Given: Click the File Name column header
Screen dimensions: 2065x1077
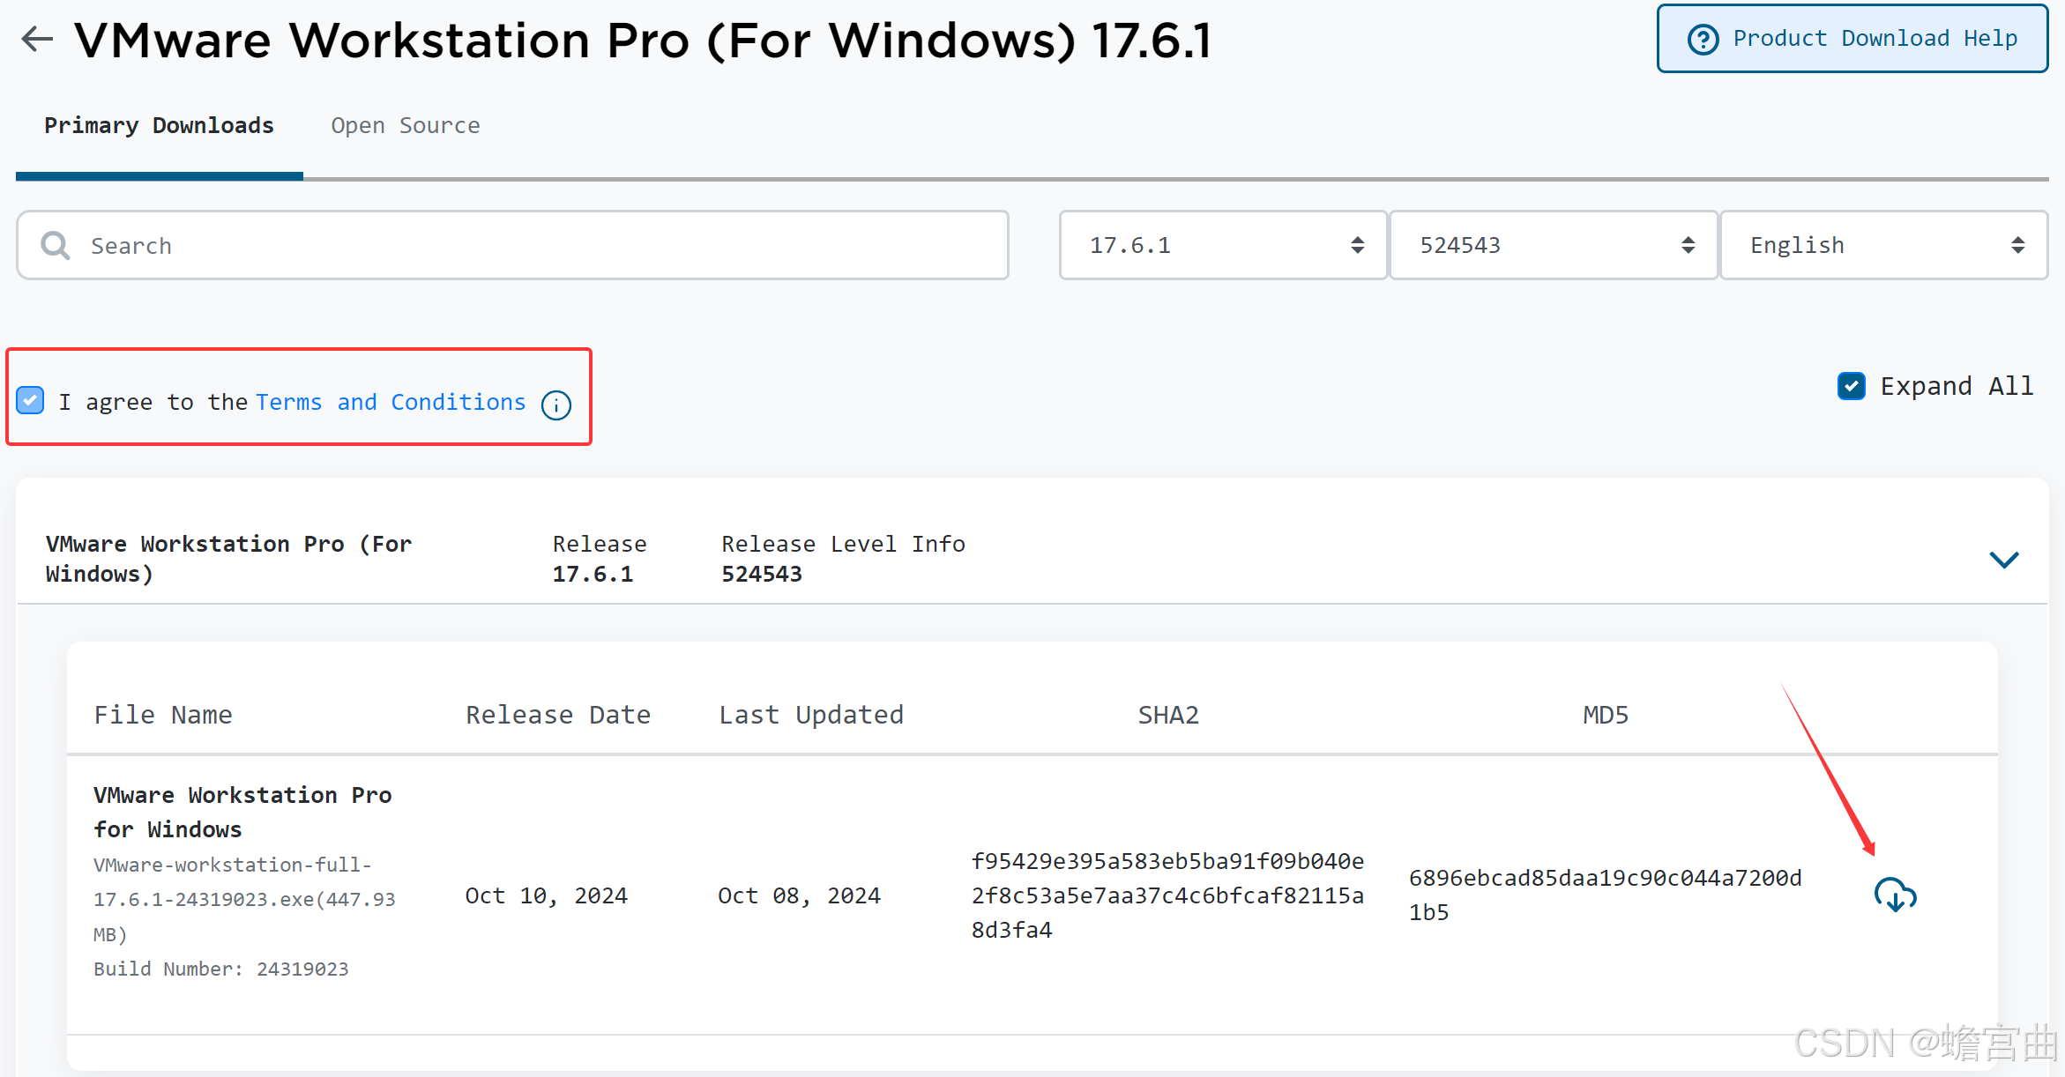Looking at the screenshot, I should [163, 715].
